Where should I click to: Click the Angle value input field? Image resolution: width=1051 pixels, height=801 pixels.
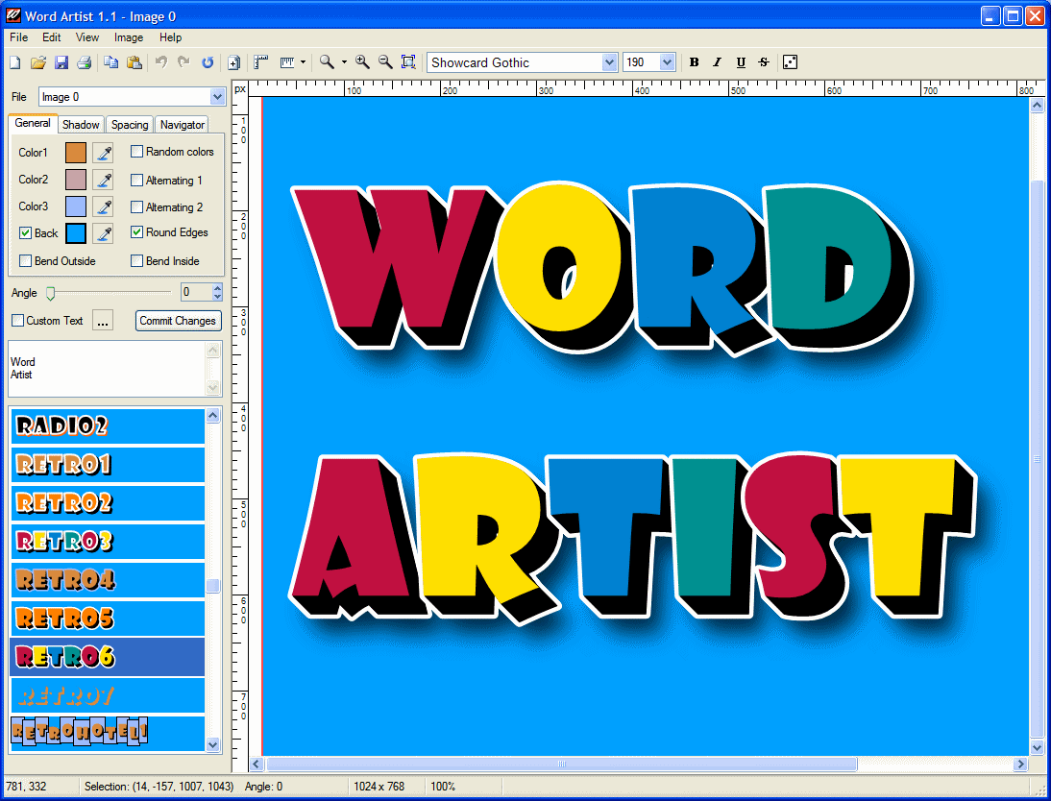click(196, 292)
